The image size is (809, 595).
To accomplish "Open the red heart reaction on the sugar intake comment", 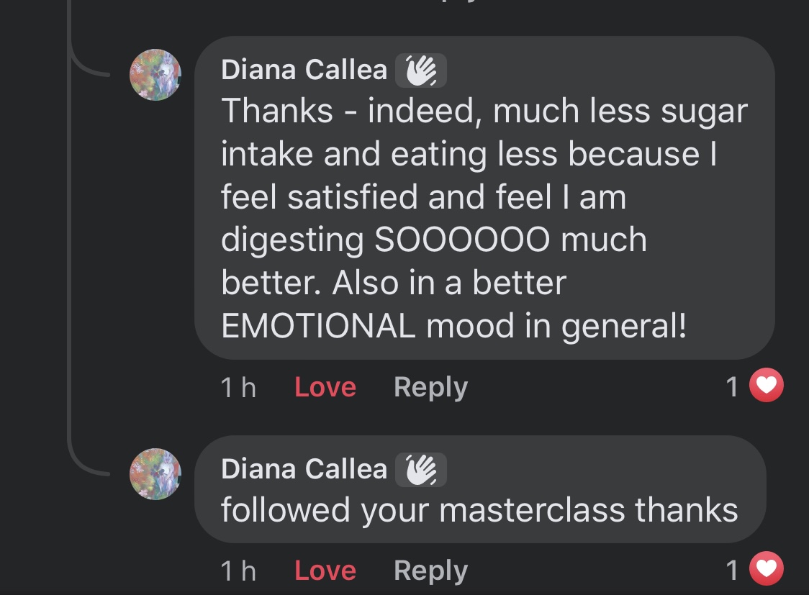I will 766,387.
